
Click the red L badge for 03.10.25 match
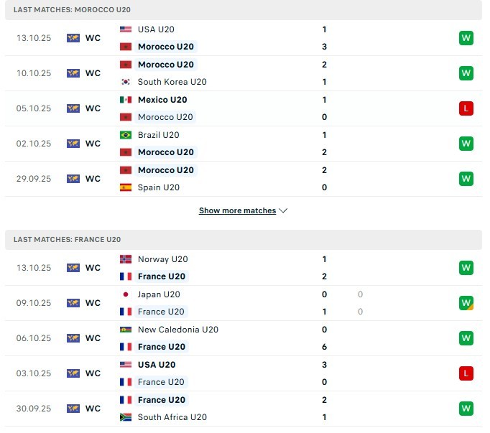coord(466,373)
